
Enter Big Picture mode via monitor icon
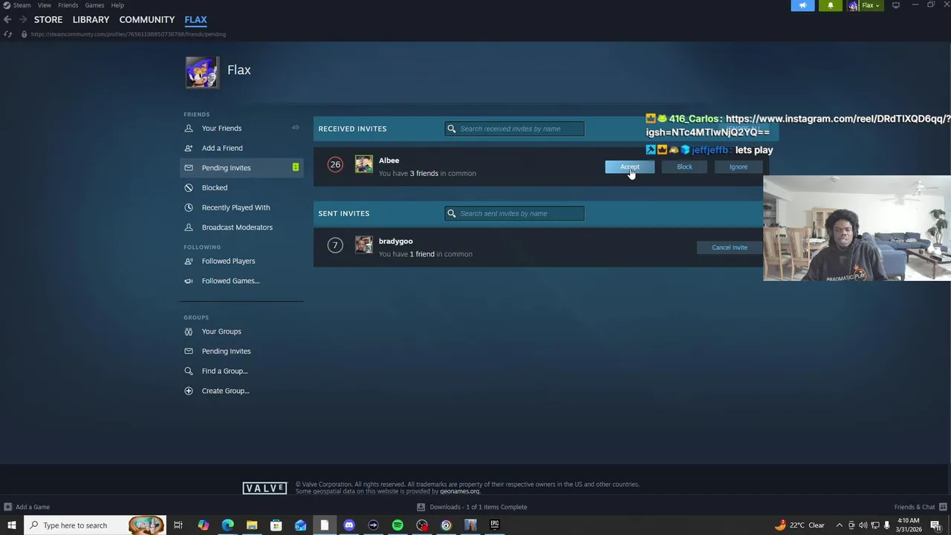tap(896, 5)
